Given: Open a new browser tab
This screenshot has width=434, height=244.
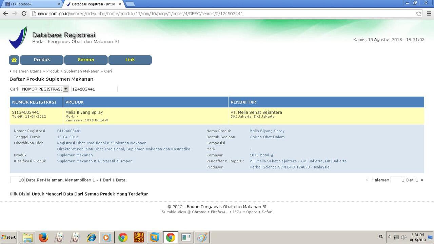Looking at the screenshot, I should click(x=130, y=4).
